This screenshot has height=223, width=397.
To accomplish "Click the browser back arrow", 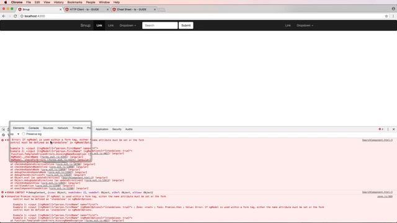I will pyautogui.click(x=4, y=16).
